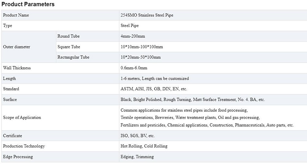Click the Scope of Application label
This screenshot has height=164, width=307.
[22, 118]
